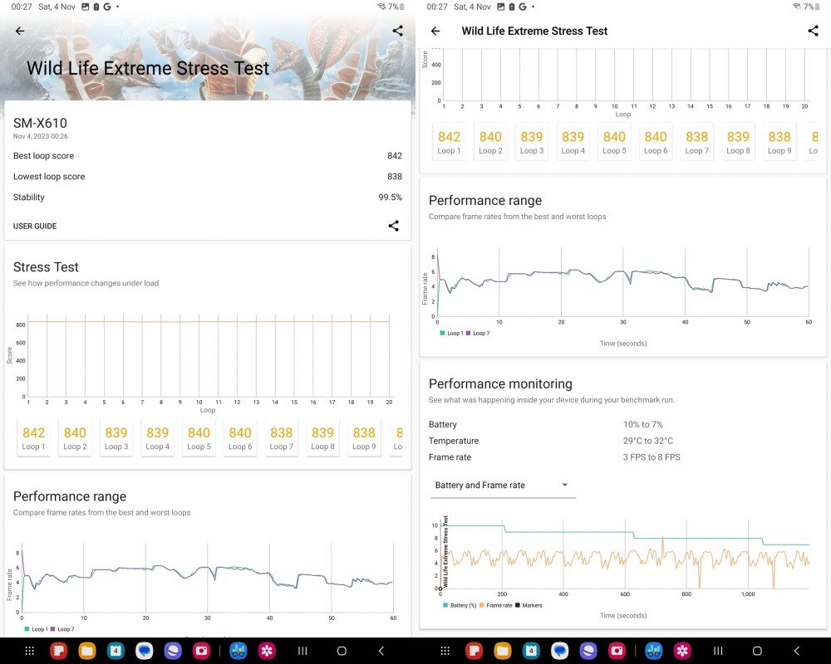Click the Performance monitoring heading
Screen dimensions: 831x664
pyautogui.click(x=500, y=383)
